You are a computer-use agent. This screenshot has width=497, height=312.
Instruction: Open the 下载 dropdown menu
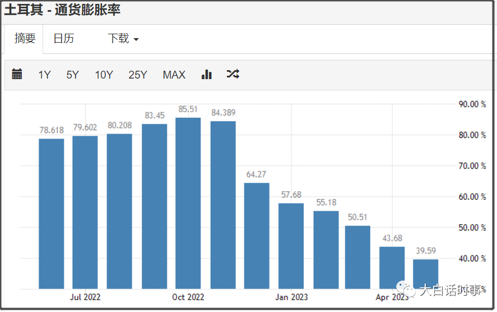coord(123,39)
